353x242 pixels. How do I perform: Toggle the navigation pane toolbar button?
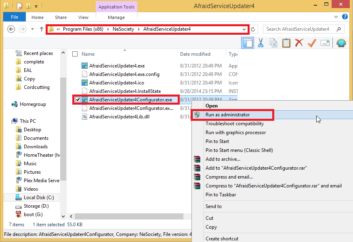tap(248, 43)
